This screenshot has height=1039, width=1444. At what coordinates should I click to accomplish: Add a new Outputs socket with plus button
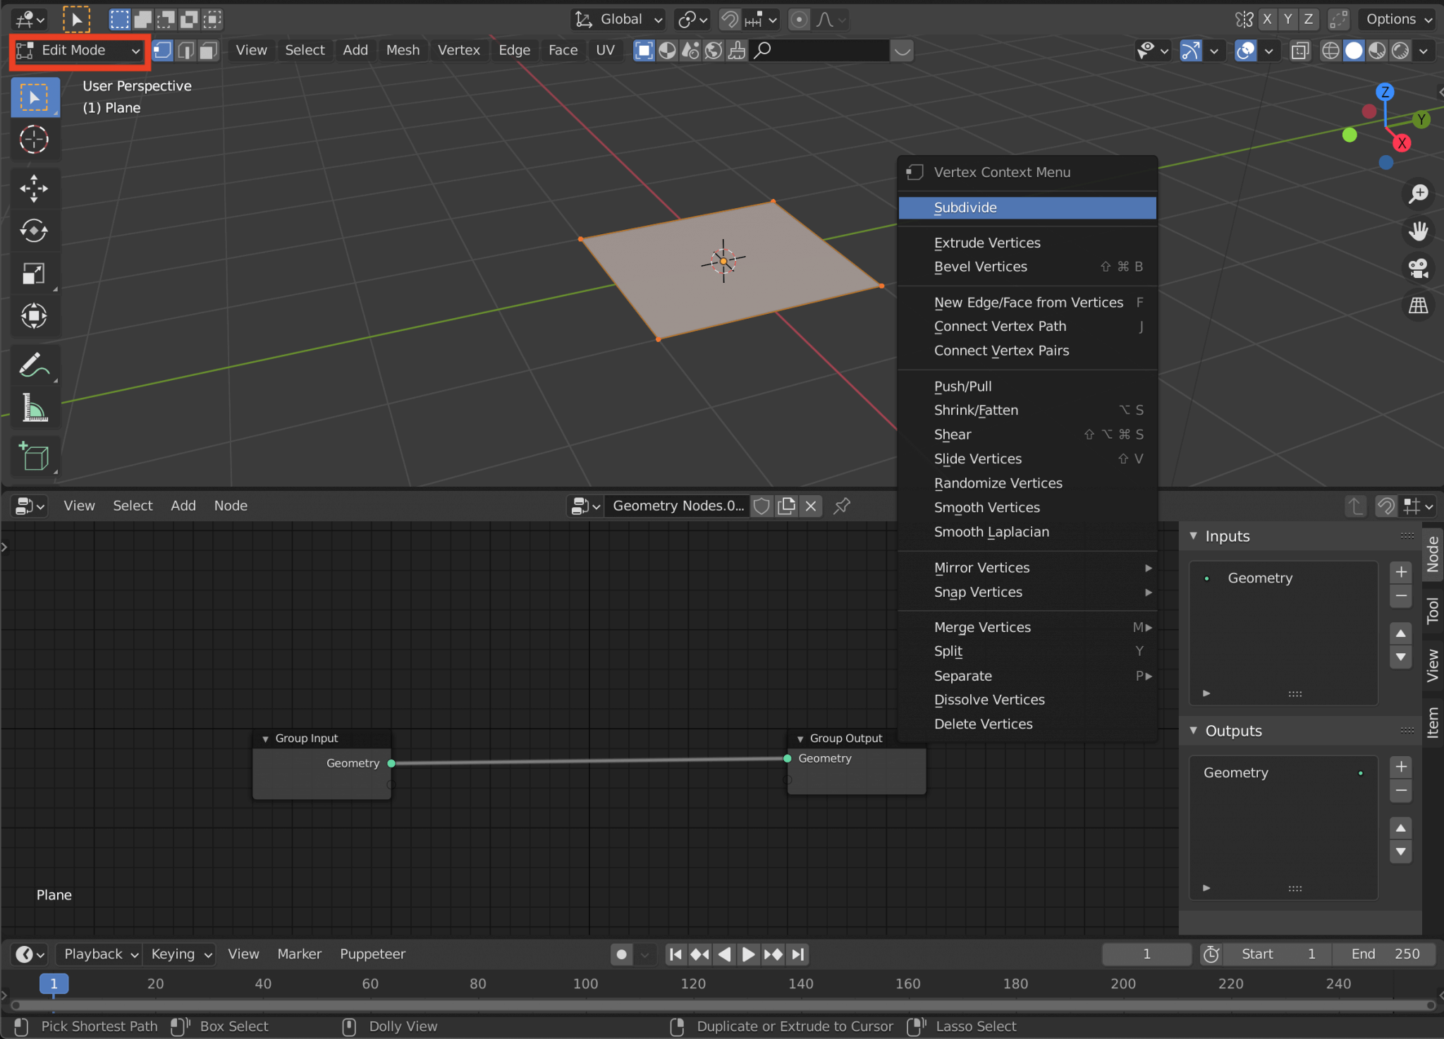(x=1401, y=767)
